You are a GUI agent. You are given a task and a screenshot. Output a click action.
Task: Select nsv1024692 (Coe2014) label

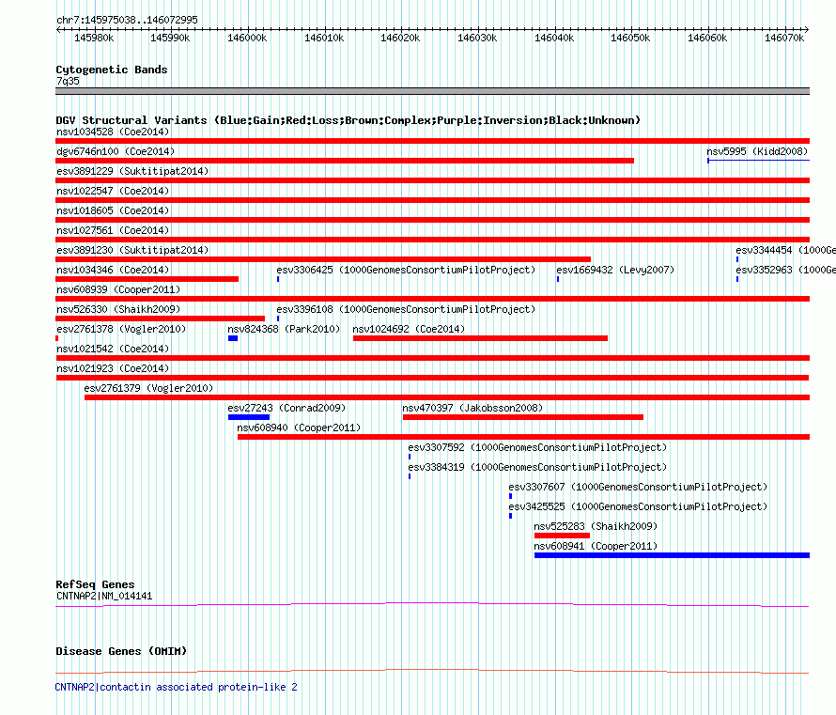point(409,329)
